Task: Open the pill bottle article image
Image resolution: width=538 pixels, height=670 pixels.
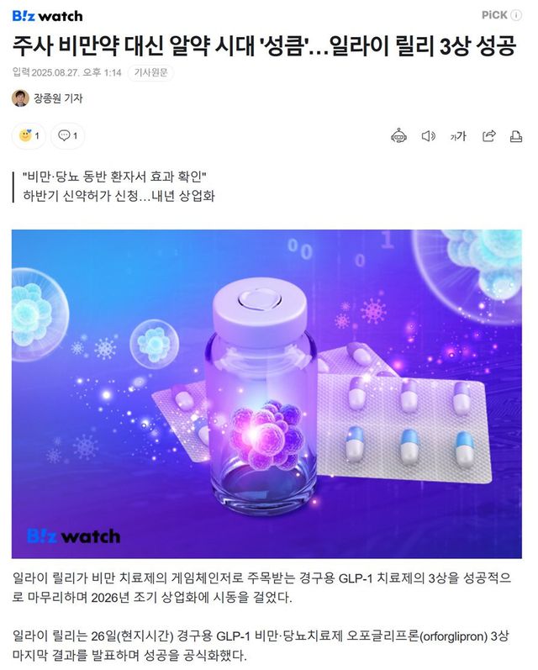Action: point(266,394)
